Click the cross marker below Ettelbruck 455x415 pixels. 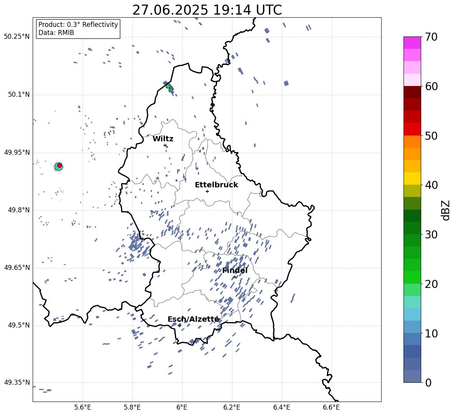tap(207, 191)
